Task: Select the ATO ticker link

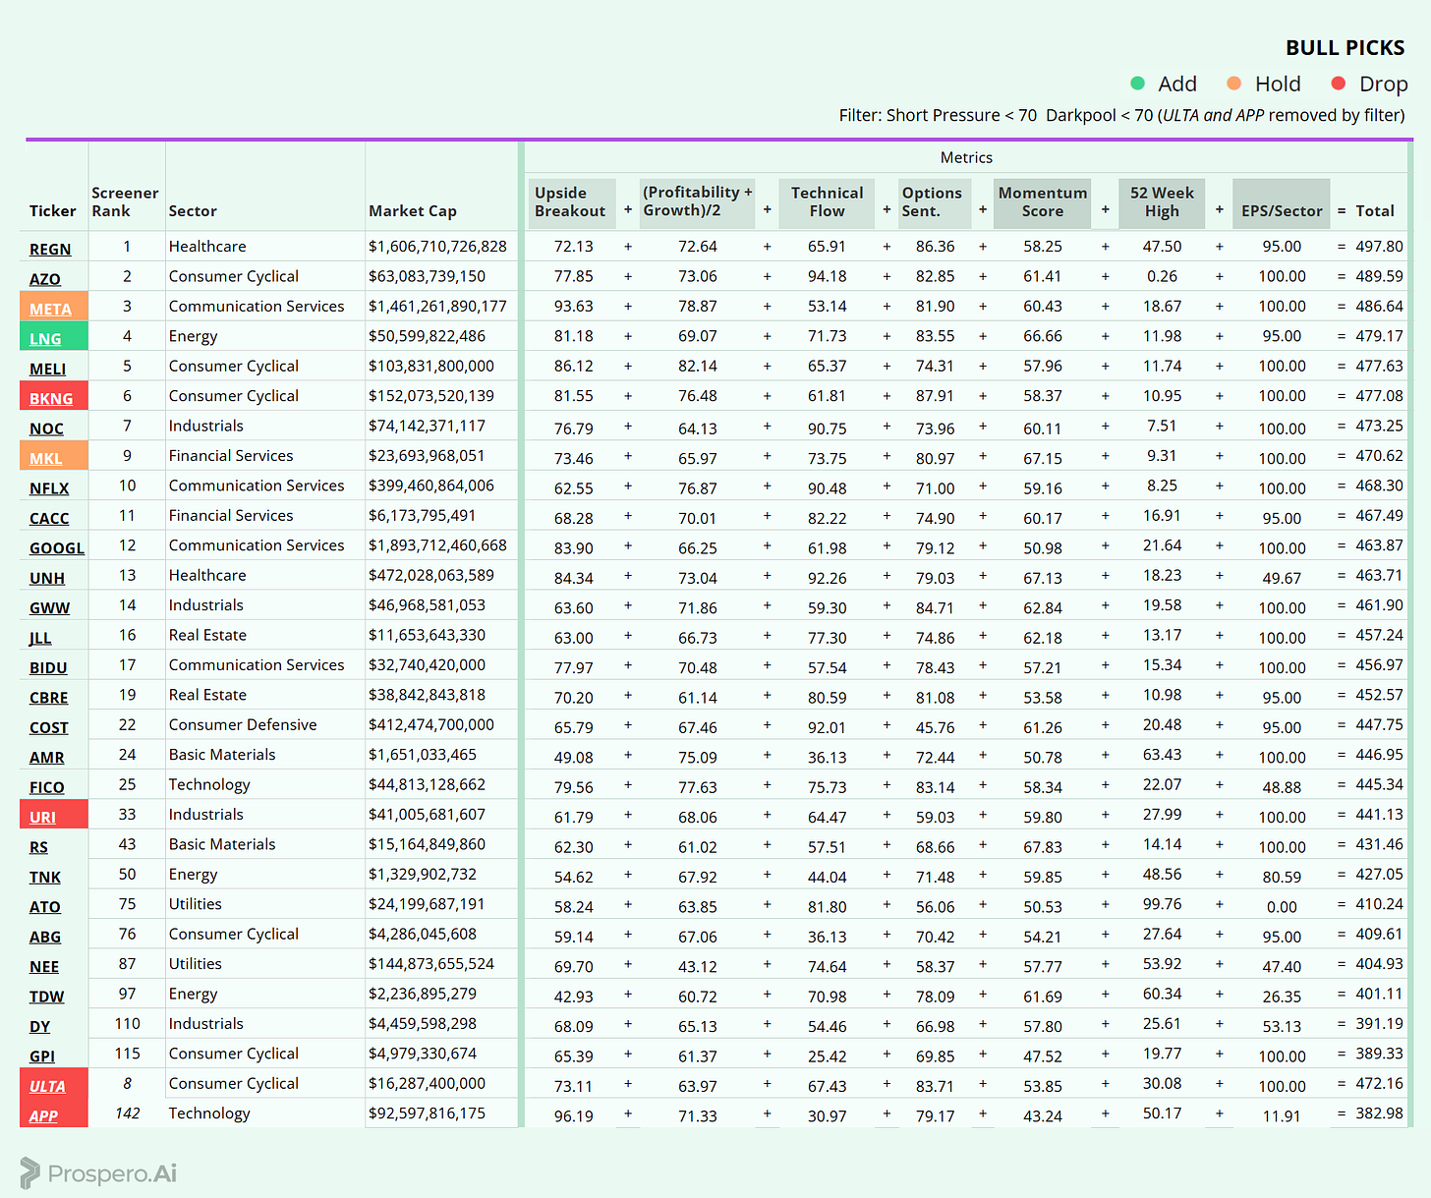Action: 45,906
